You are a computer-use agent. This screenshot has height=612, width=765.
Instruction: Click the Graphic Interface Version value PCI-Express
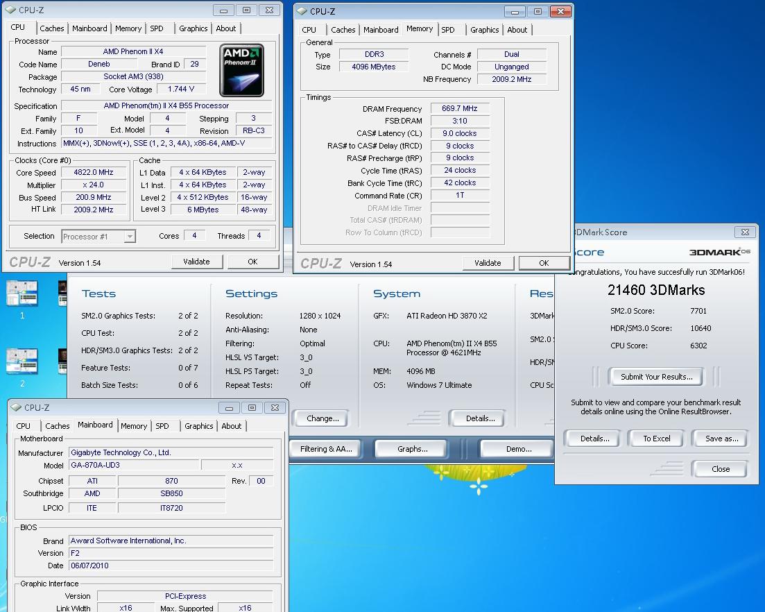(185, 596)
